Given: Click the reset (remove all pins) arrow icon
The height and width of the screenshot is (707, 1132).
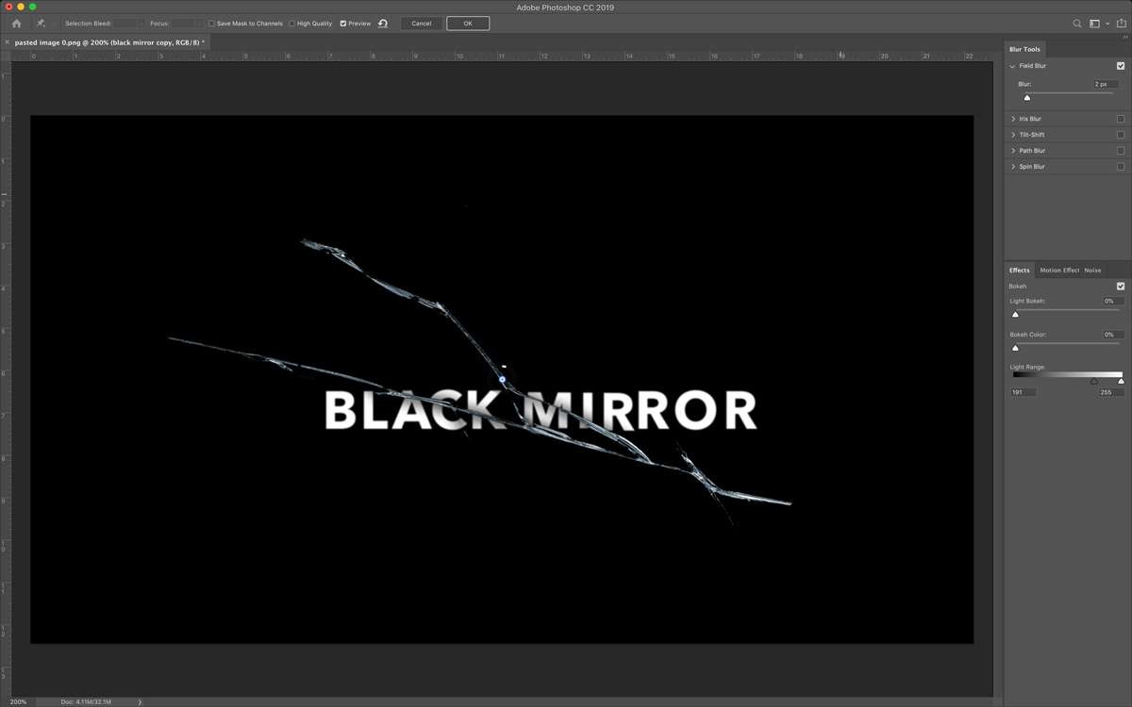Looking at the screenshot, I should click(x=383, y=24).
